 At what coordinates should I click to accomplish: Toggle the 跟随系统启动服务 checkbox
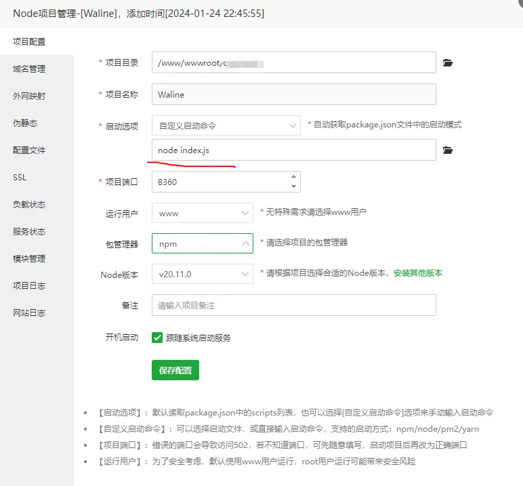click(157, 338)
